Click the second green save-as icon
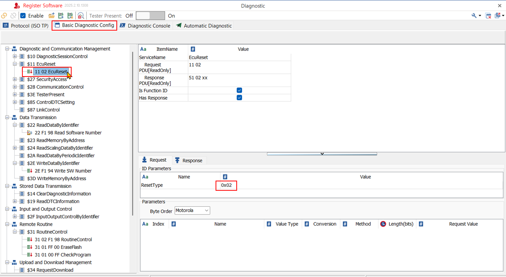 pos(70,16)
